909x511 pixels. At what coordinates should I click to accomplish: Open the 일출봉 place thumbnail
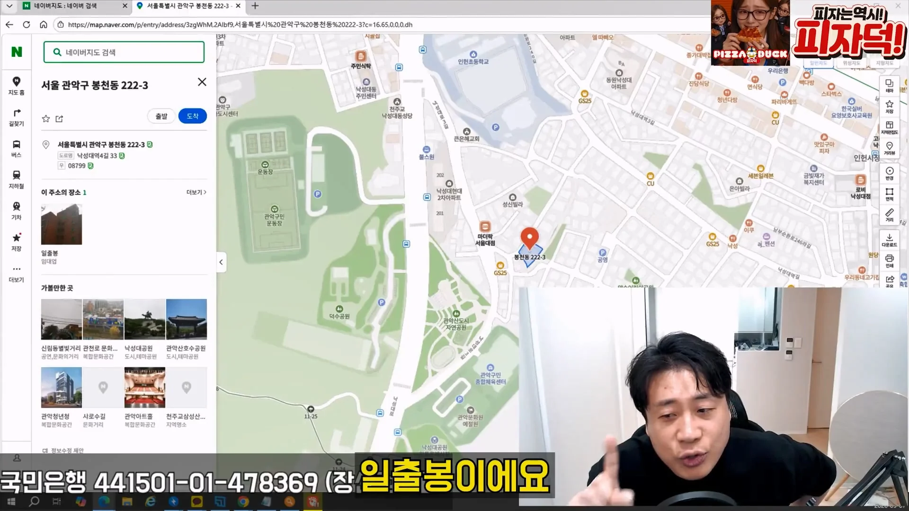62,224
